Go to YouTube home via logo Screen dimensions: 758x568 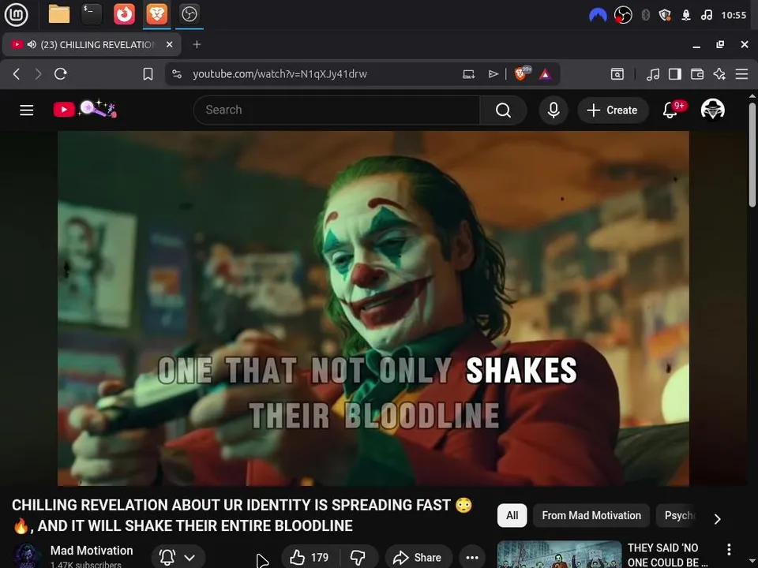pyautogui.click(x=85, y=109)
